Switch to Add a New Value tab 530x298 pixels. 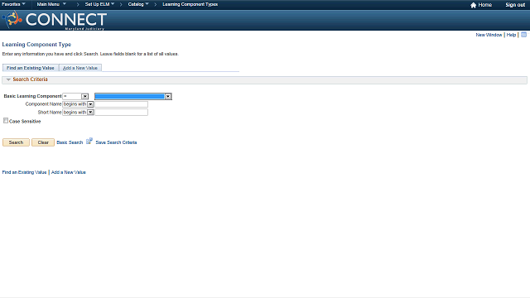coord(80,68)
